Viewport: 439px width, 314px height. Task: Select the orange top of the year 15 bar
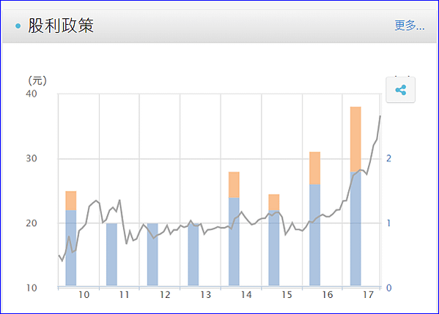274,202
